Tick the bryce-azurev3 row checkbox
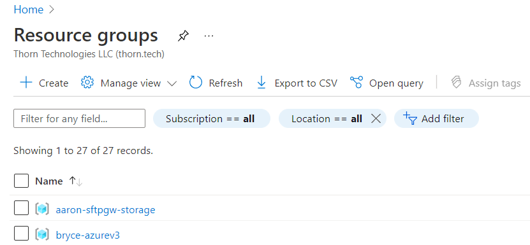The image size is (530, 245). [x=21, y=234]
